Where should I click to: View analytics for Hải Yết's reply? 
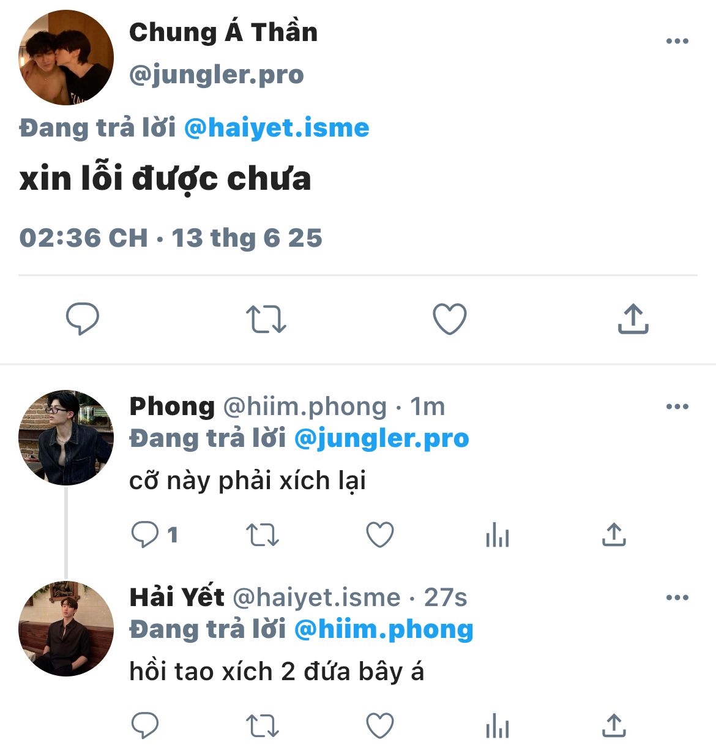(x=498, y=726)
